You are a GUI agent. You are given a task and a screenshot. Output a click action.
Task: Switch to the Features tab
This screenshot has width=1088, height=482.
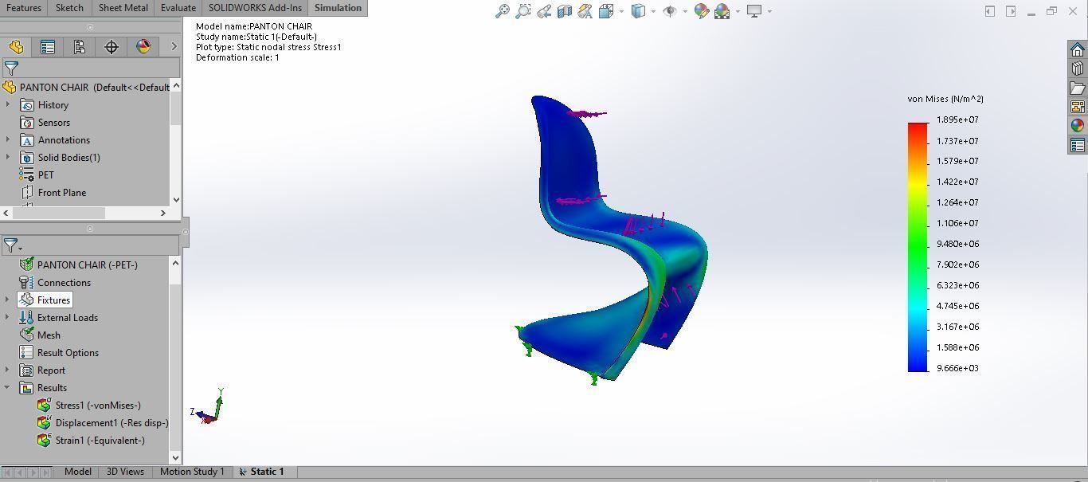click(24, 8)
